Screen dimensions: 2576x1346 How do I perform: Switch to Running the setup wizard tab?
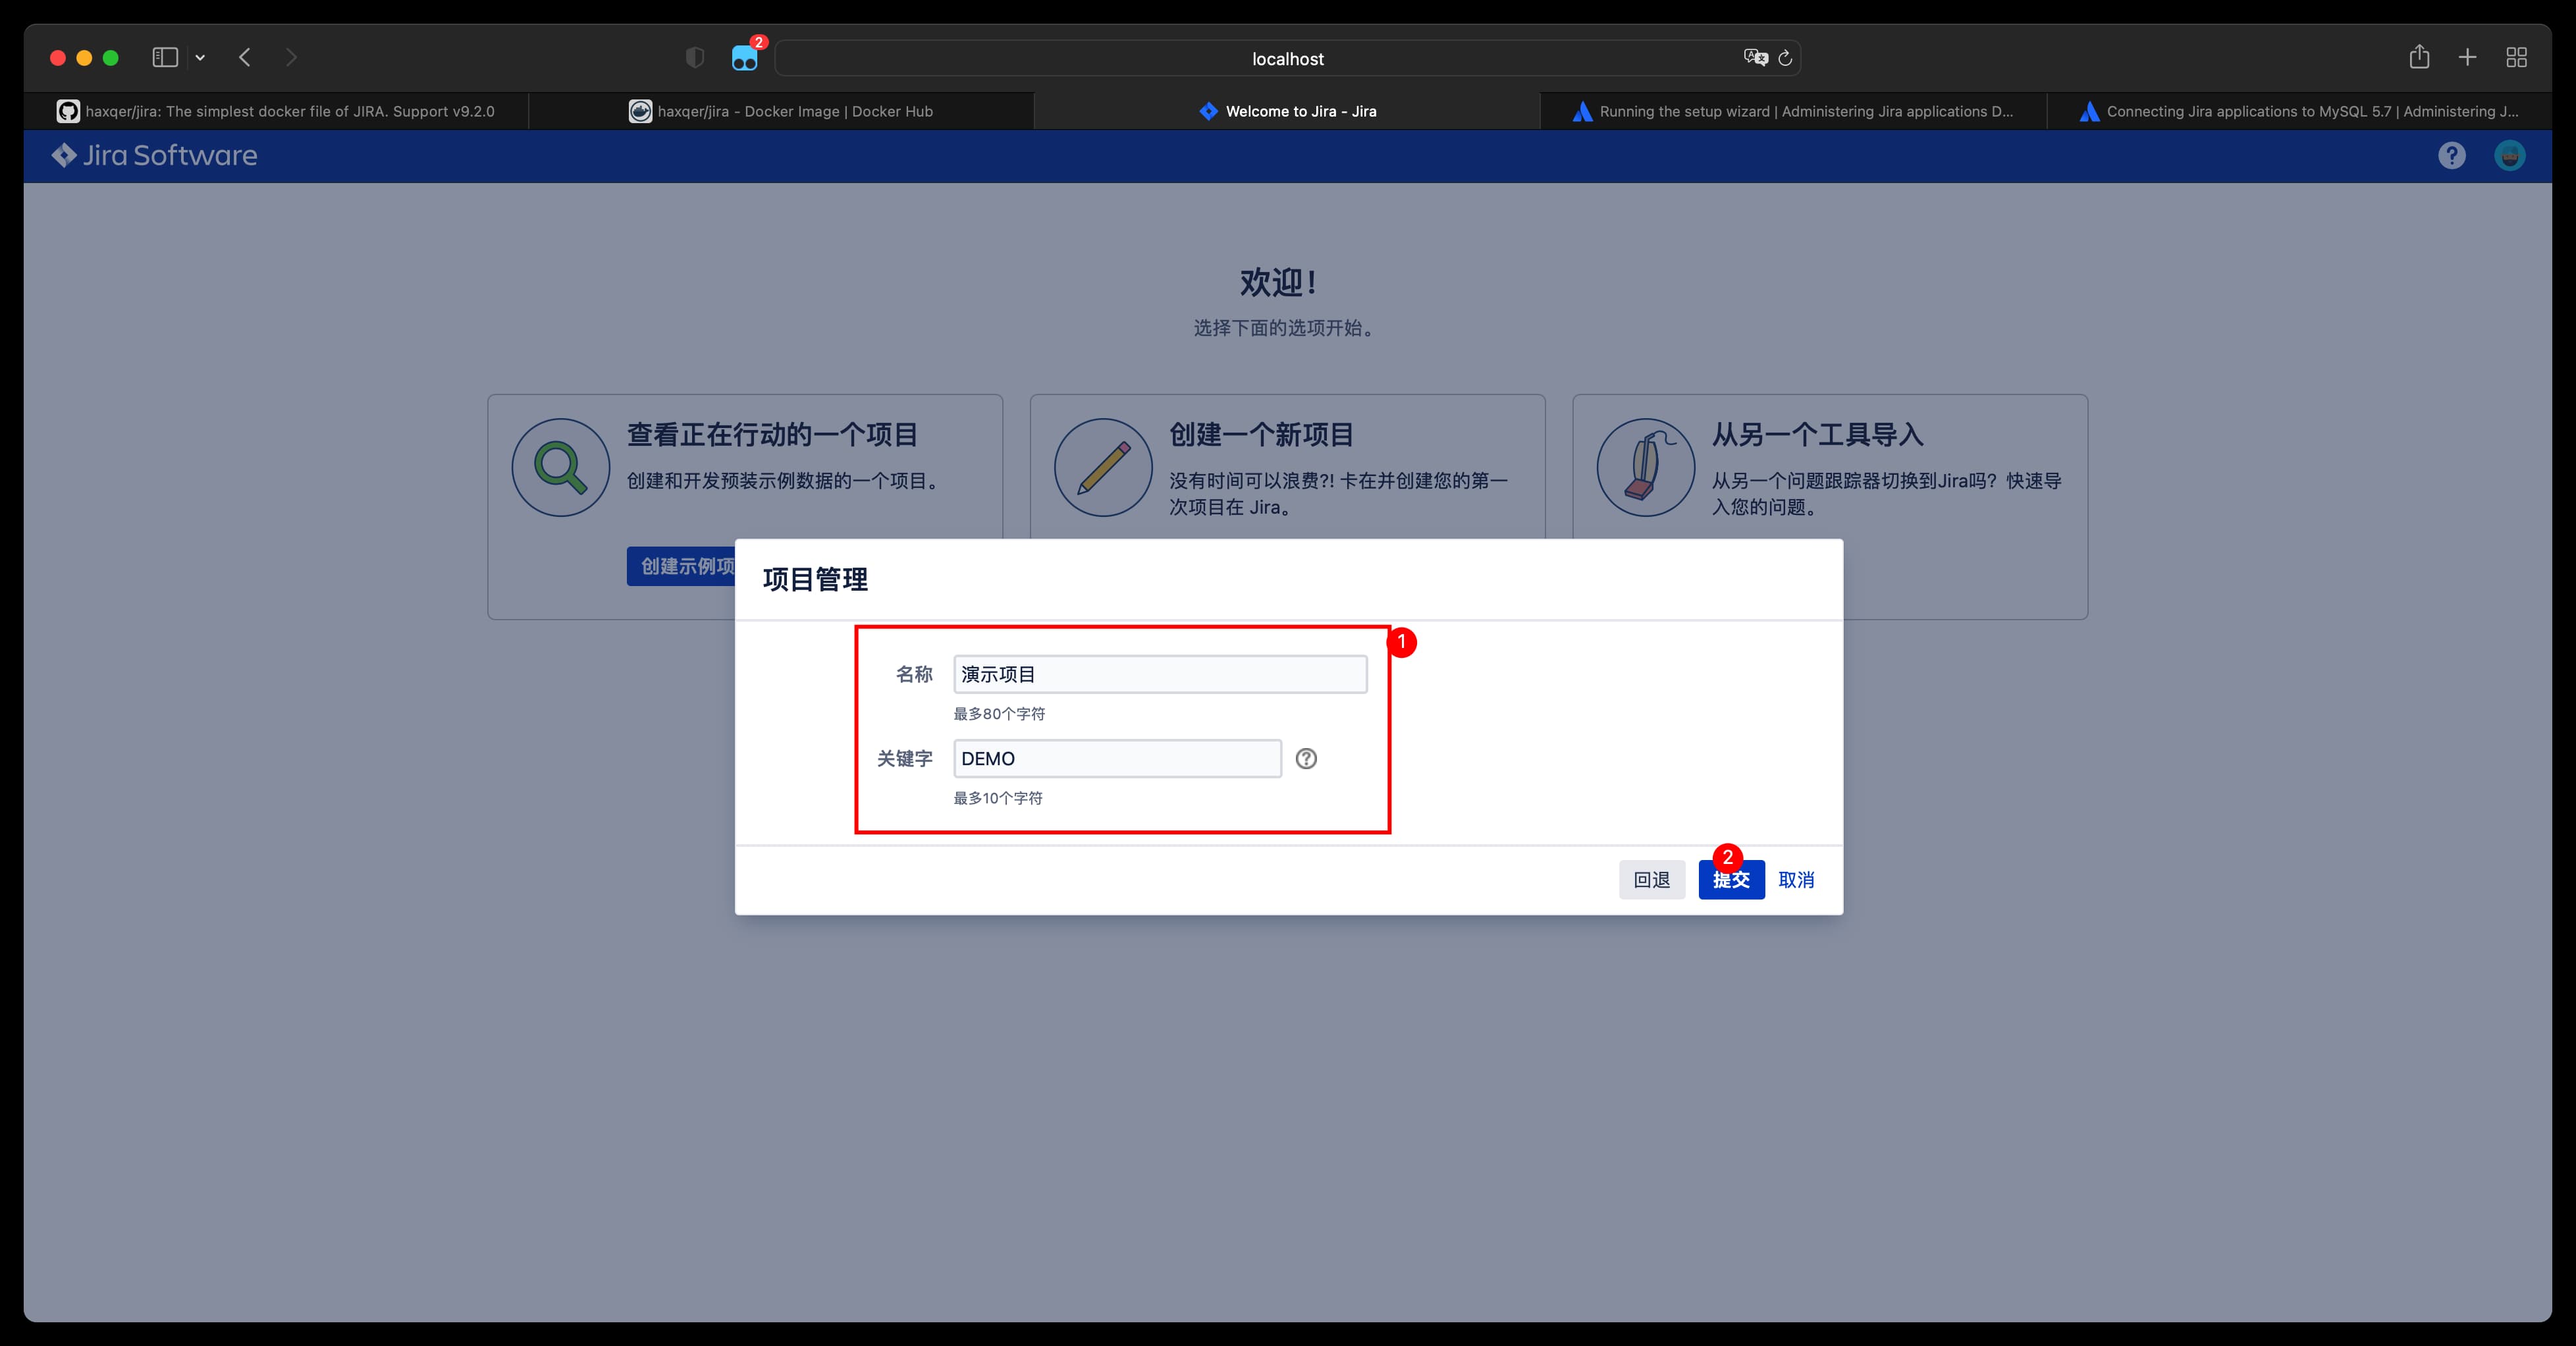[1793, 111]
